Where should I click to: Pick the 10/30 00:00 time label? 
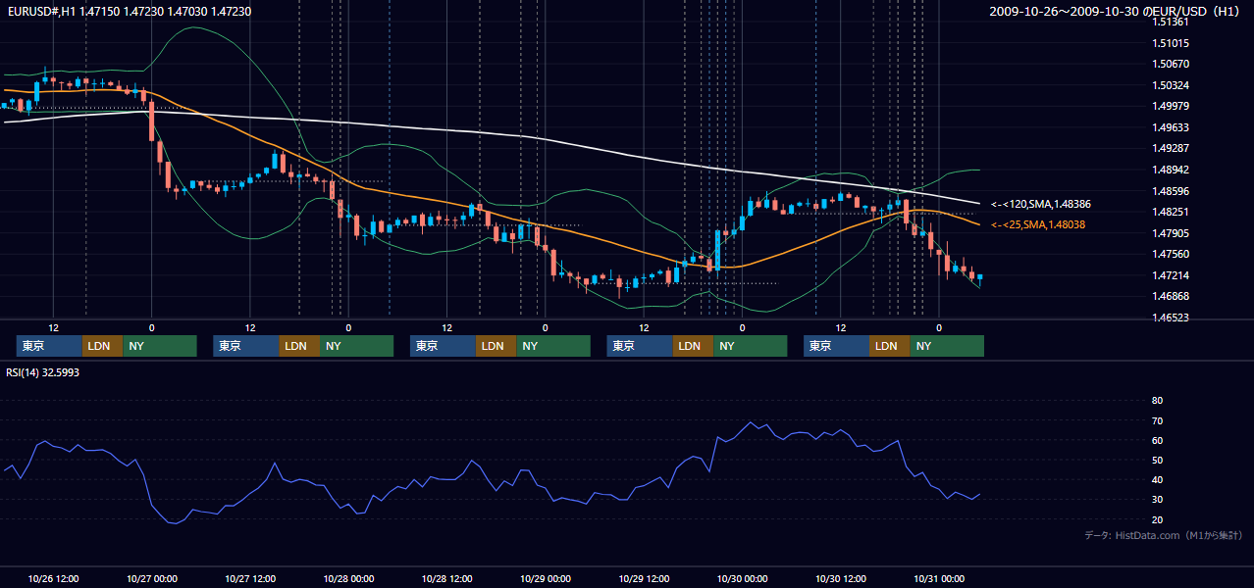coord(742,578)
